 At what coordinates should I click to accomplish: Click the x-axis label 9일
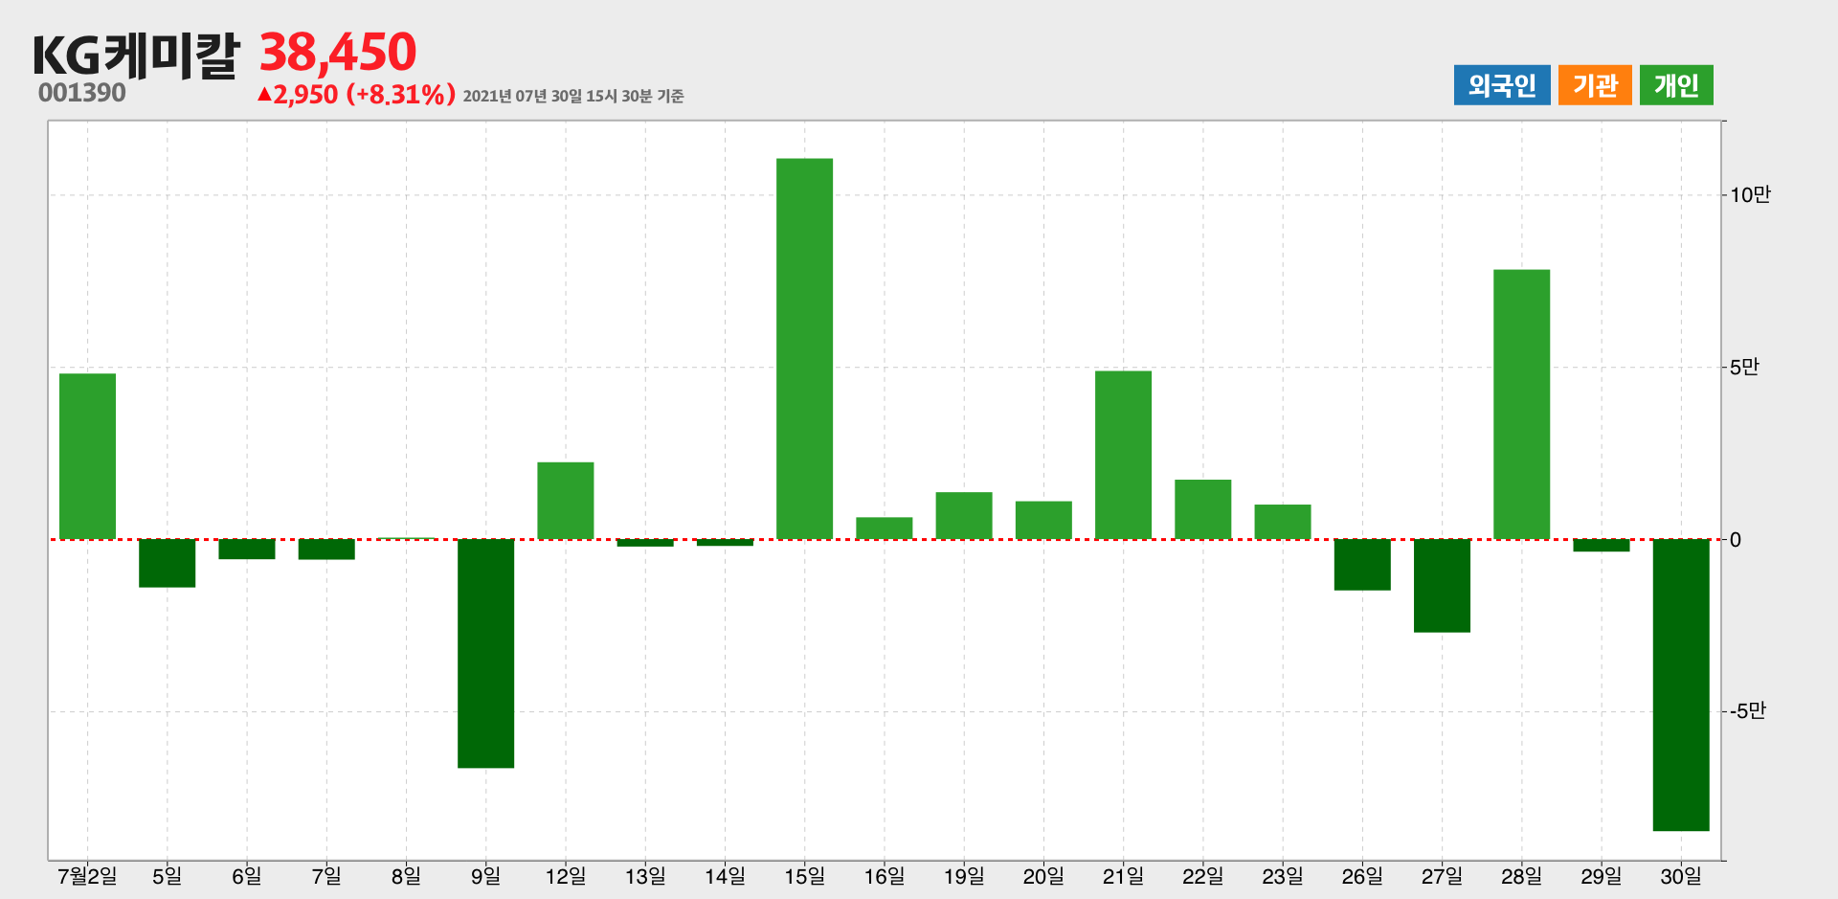coord(485,876)
